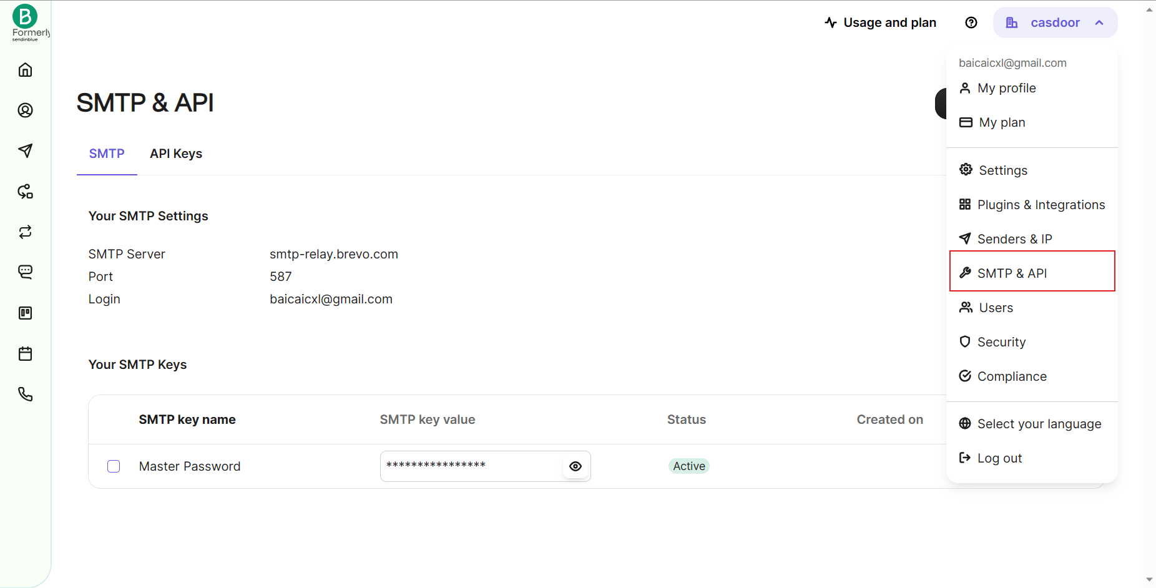The width and height of the screenshot is (1156, 588).
Task: Select the Master Password checkbox
Action: (114, 466)
